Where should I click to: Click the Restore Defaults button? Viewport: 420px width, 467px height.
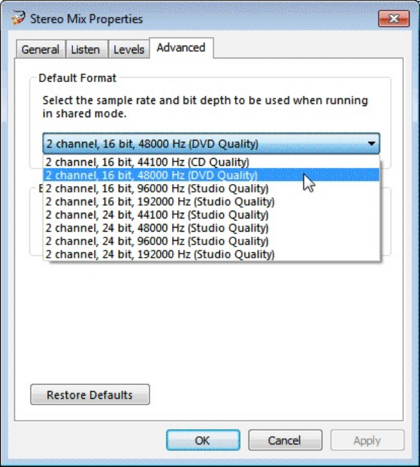point(90,395)
